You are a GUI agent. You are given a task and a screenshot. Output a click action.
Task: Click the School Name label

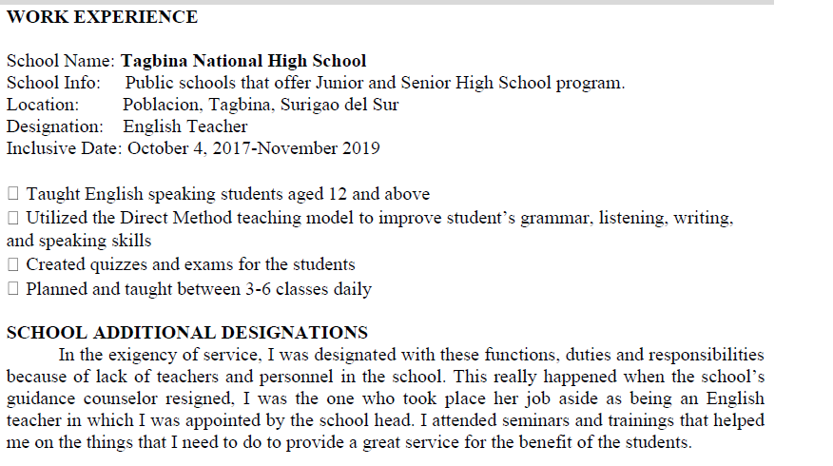(x=61, y=61)
